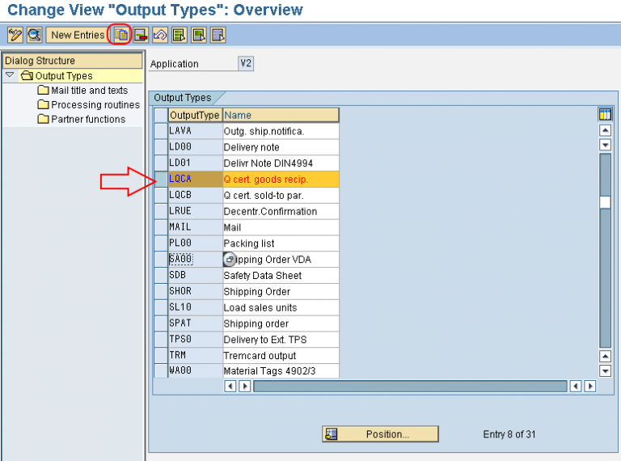Click the Delete entry toolbar icon
This screenshot has height=461, width=621.
(x=141, y=35)
